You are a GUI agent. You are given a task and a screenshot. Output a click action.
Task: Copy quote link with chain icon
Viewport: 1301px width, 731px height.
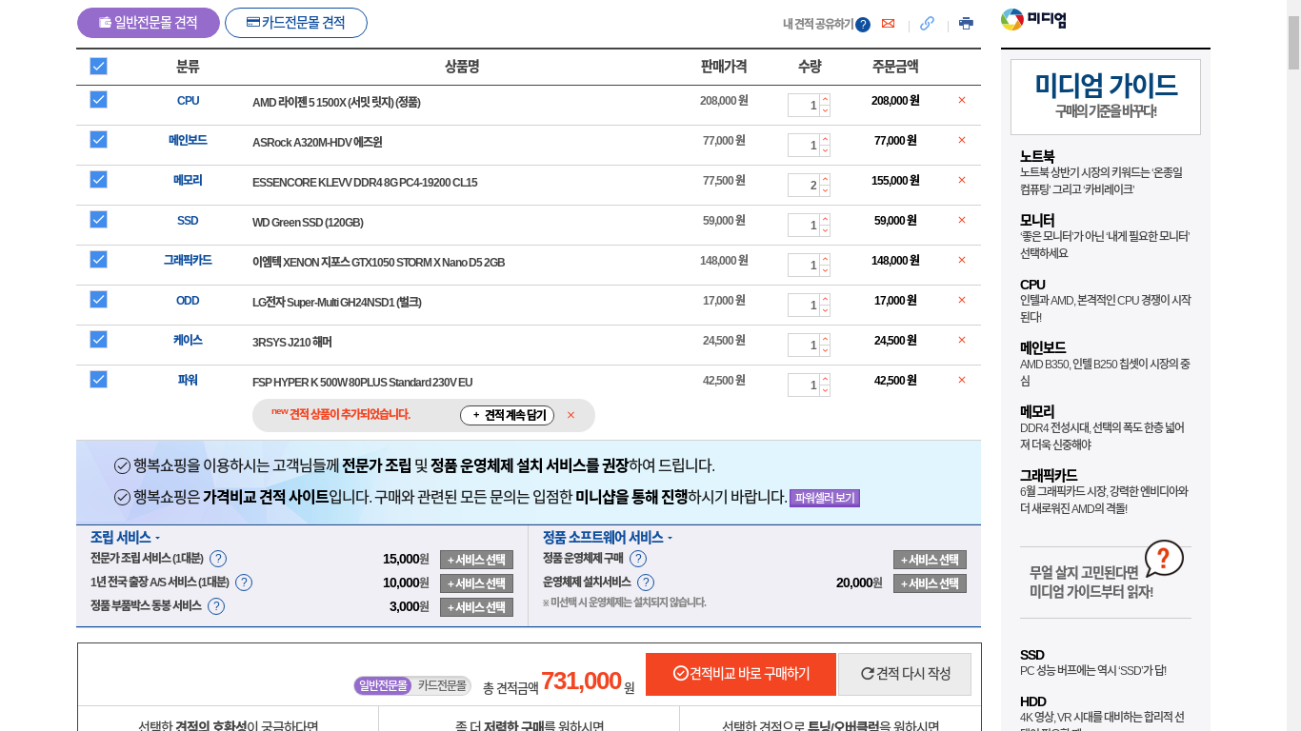[927, 24]
